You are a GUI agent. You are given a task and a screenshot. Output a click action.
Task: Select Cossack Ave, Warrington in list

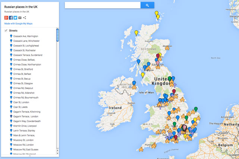[x=26, y=36]
